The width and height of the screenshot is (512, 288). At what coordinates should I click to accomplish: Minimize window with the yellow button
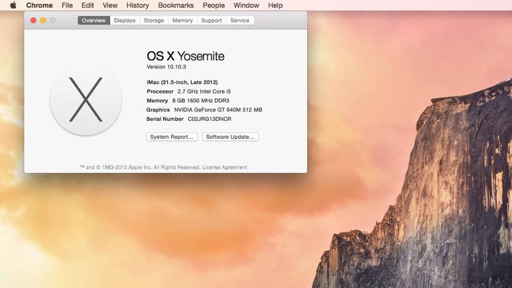click(x=43, y=20)
